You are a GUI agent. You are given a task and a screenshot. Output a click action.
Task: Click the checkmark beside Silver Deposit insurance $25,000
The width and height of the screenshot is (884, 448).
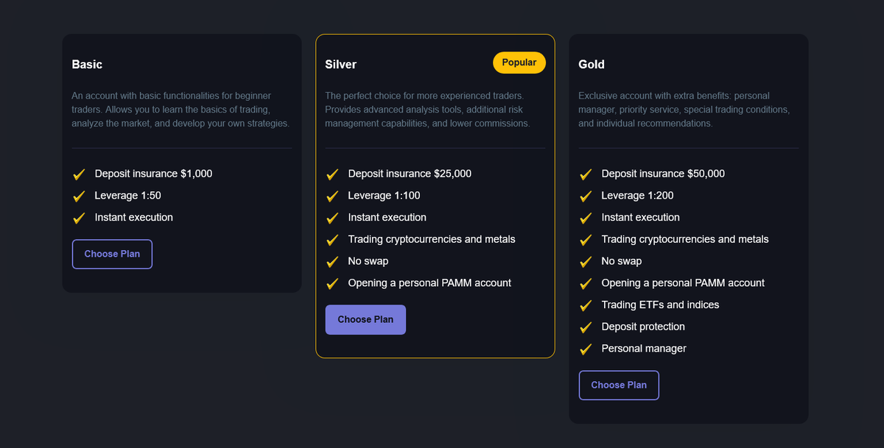(332, 174)
